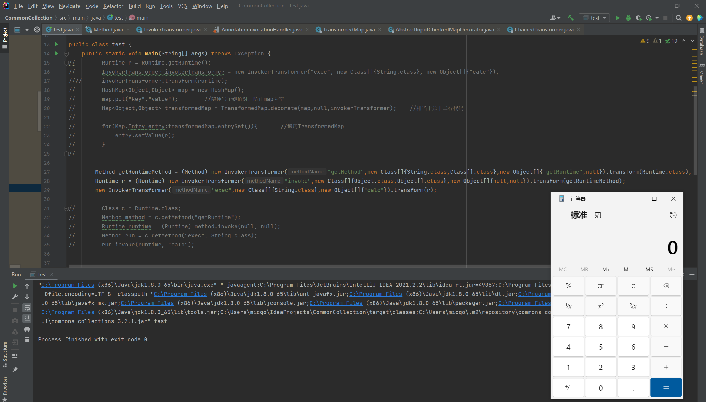Open the inspections widget showing 9 warnings
This screenshot has height=402, width=706.
click(x=659, y=41)
